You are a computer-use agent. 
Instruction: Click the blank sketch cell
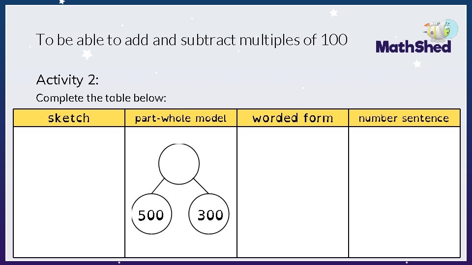[69, 192]
